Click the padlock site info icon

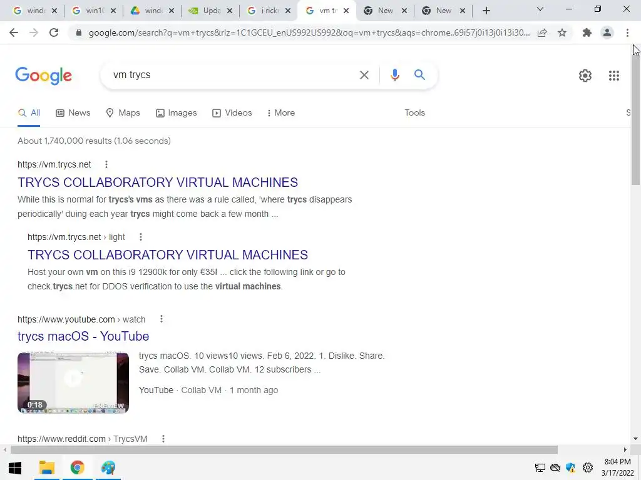pyautogui.click(x=79, y=32)
